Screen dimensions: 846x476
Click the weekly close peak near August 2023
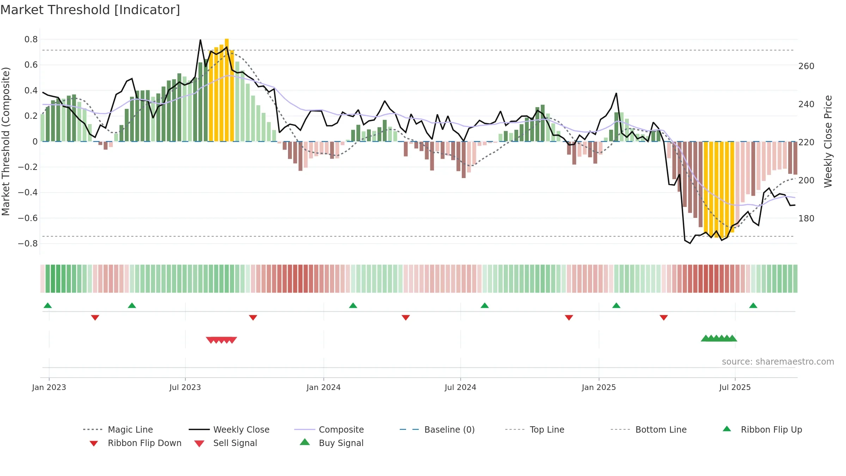(200, 40)
